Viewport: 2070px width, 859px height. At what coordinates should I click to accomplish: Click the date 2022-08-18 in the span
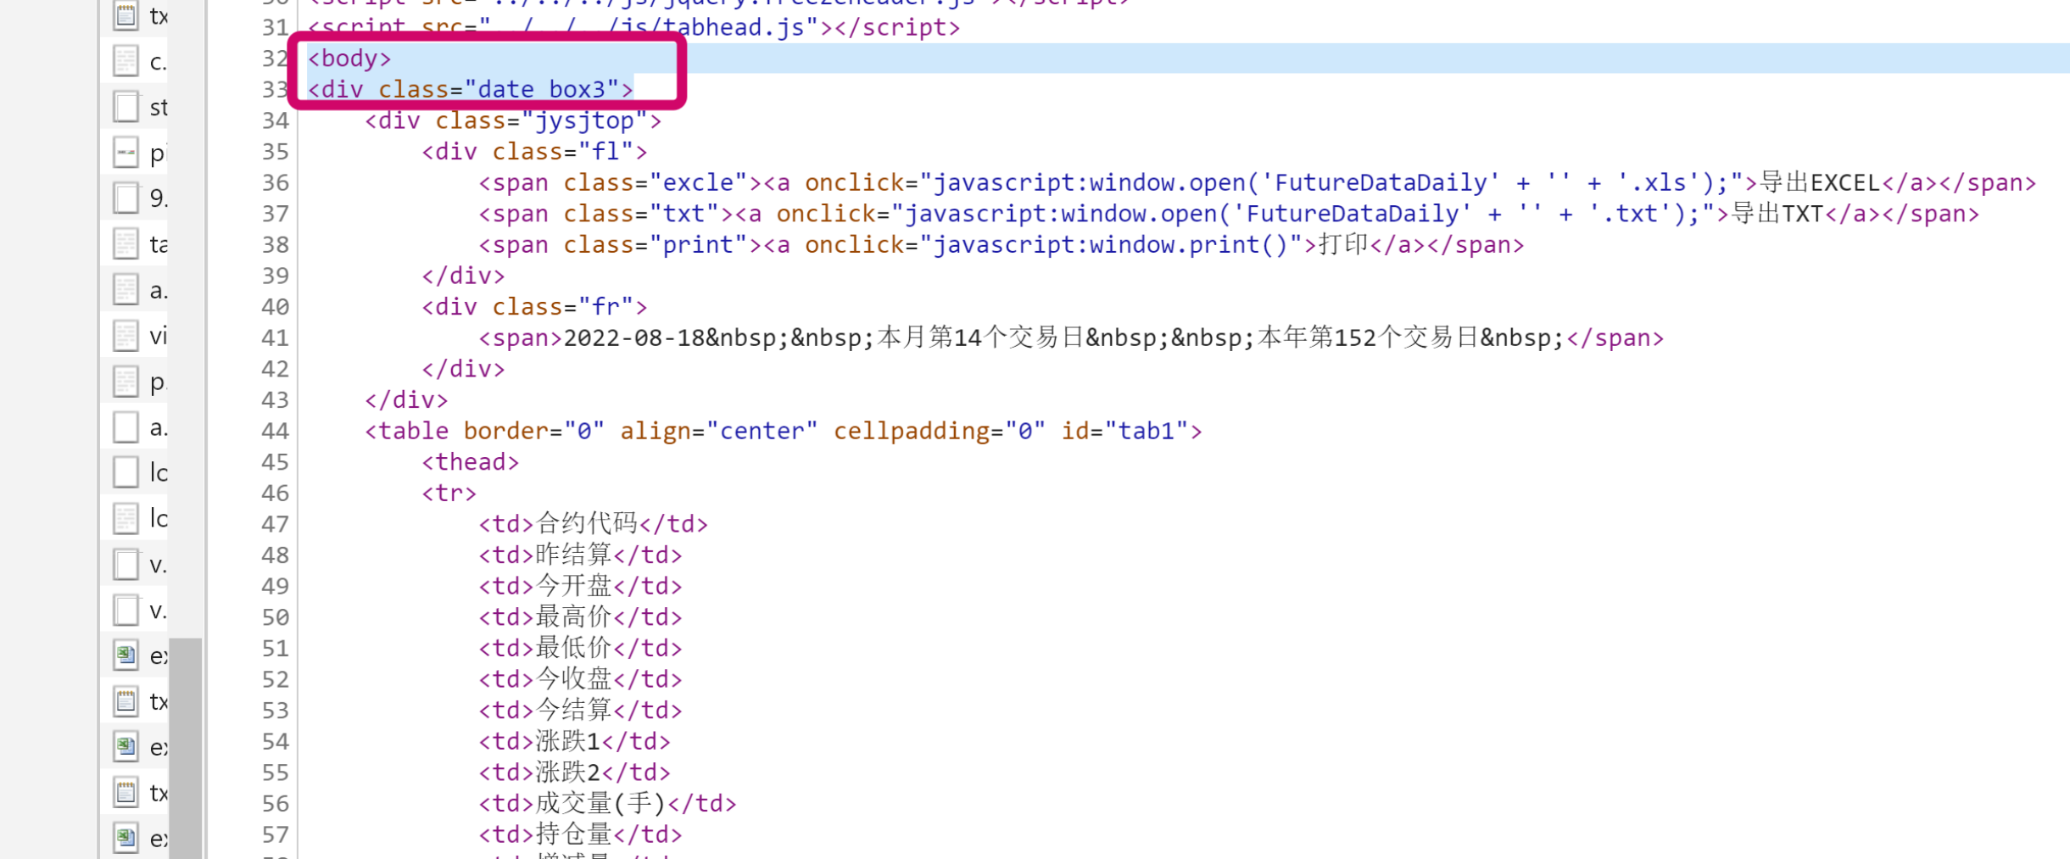(x=634, y=338)
